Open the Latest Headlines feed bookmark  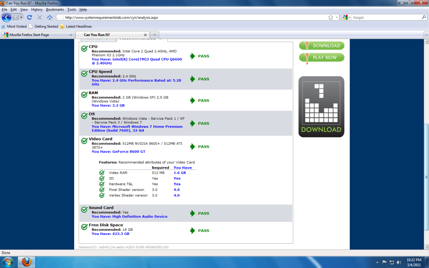[76, 26]
